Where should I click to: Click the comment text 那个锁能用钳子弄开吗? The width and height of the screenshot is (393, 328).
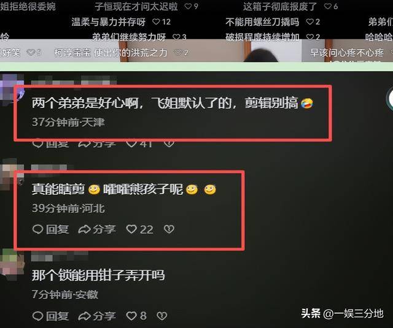click(x=98, y=275)
